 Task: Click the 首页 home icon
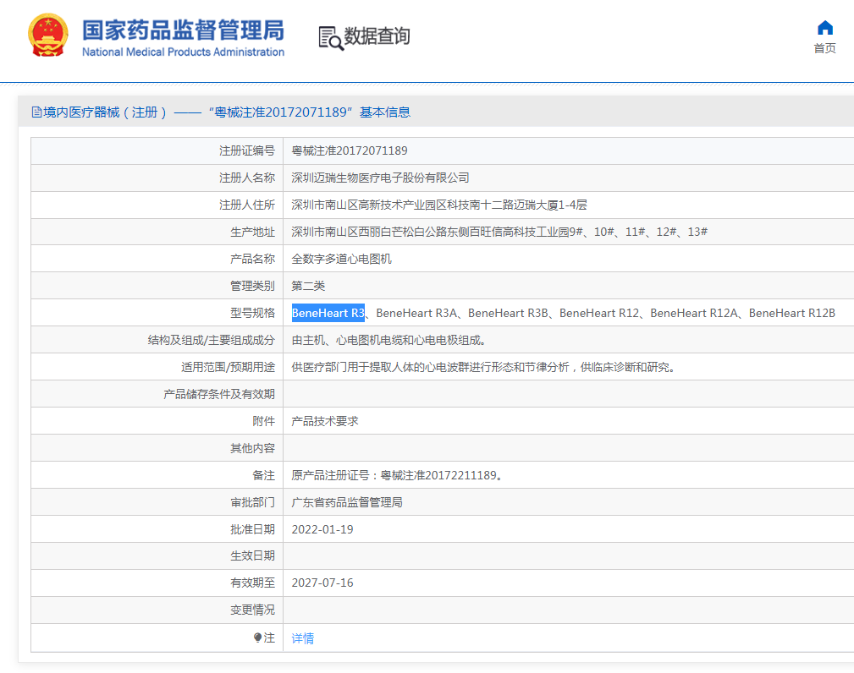[825, 28]
